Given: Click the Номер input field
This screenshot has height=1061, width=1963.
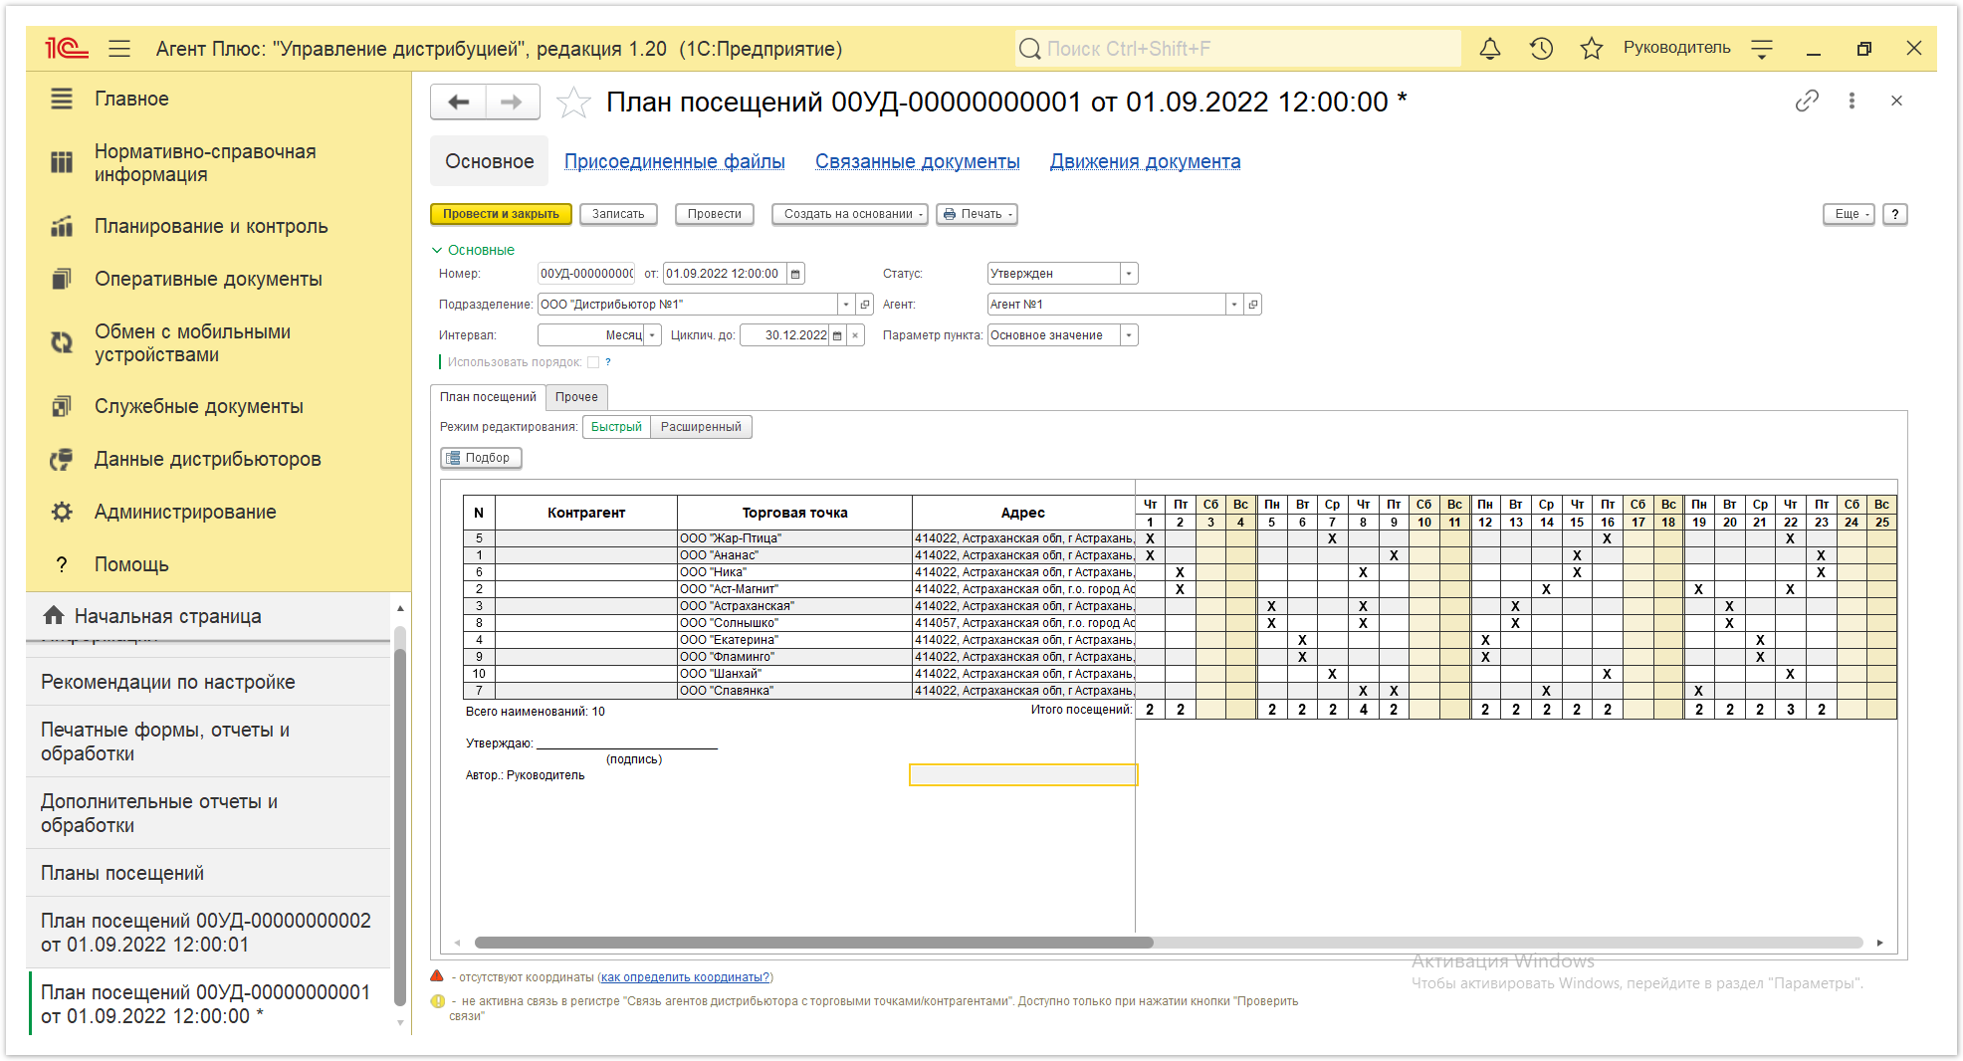Looking at the screenshot, I should click(586, 274).
